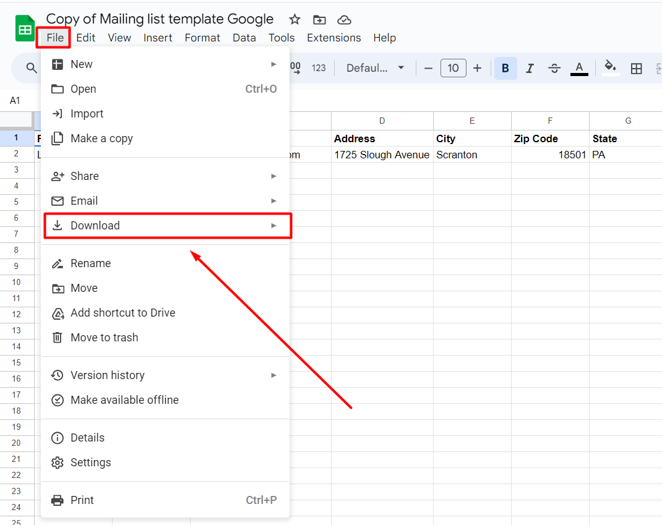Image resolution: width=662 pixels, height=525 pixels.
Task: Click the Download arrow icon
Action: tap(58, 225)
